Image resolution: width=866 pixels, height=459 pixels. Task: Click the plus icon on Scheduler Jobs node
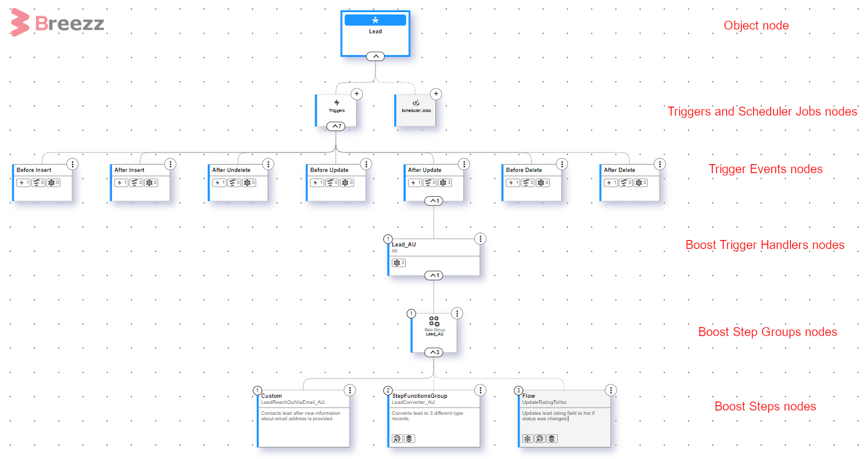[436, 94]
